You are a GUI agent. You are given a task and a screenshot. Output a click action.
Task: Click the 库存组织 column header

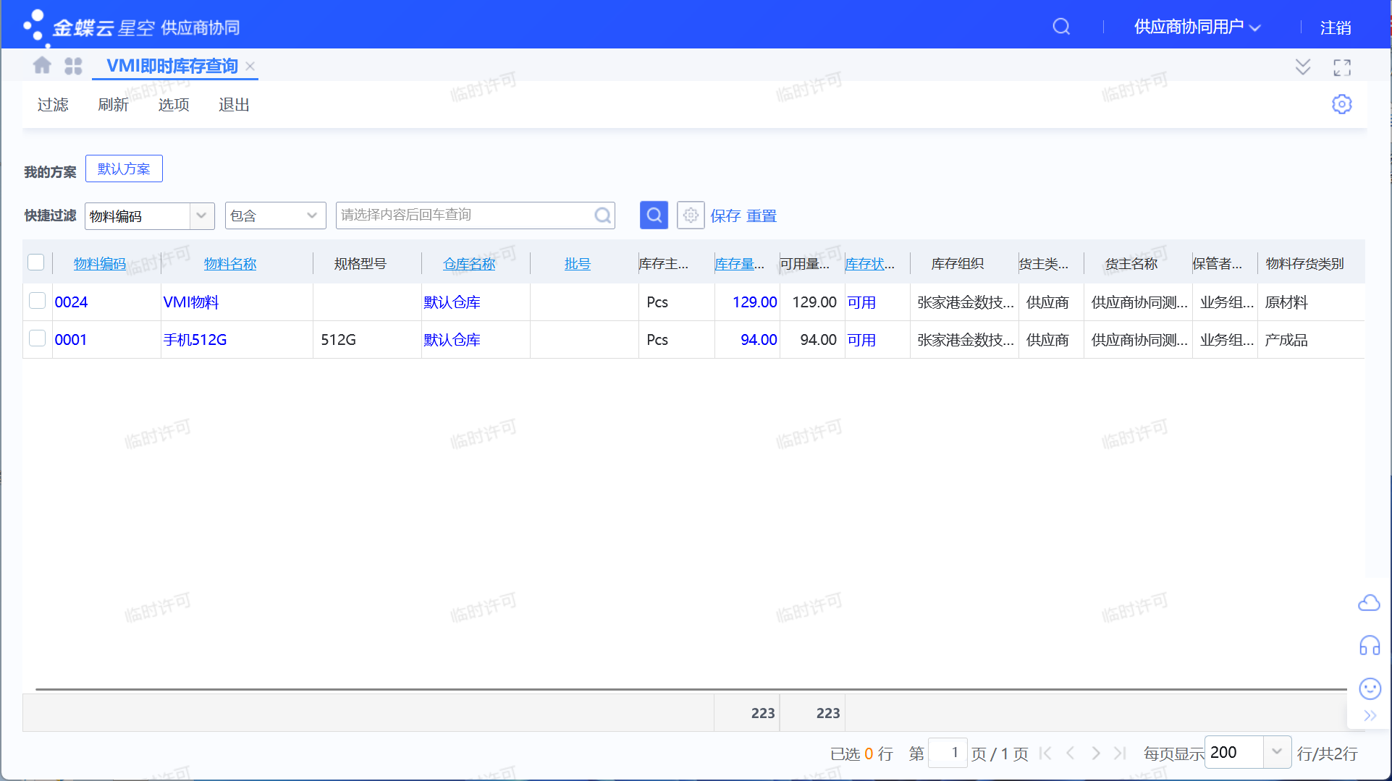pyautogui.click(x=957, y=264)
